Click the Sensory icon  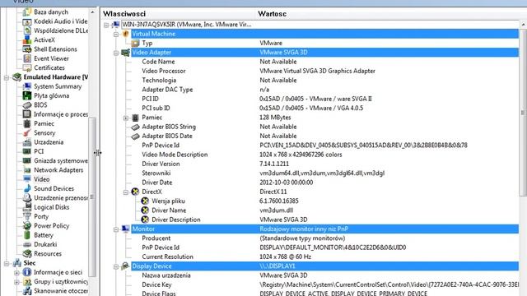(27, 133)
